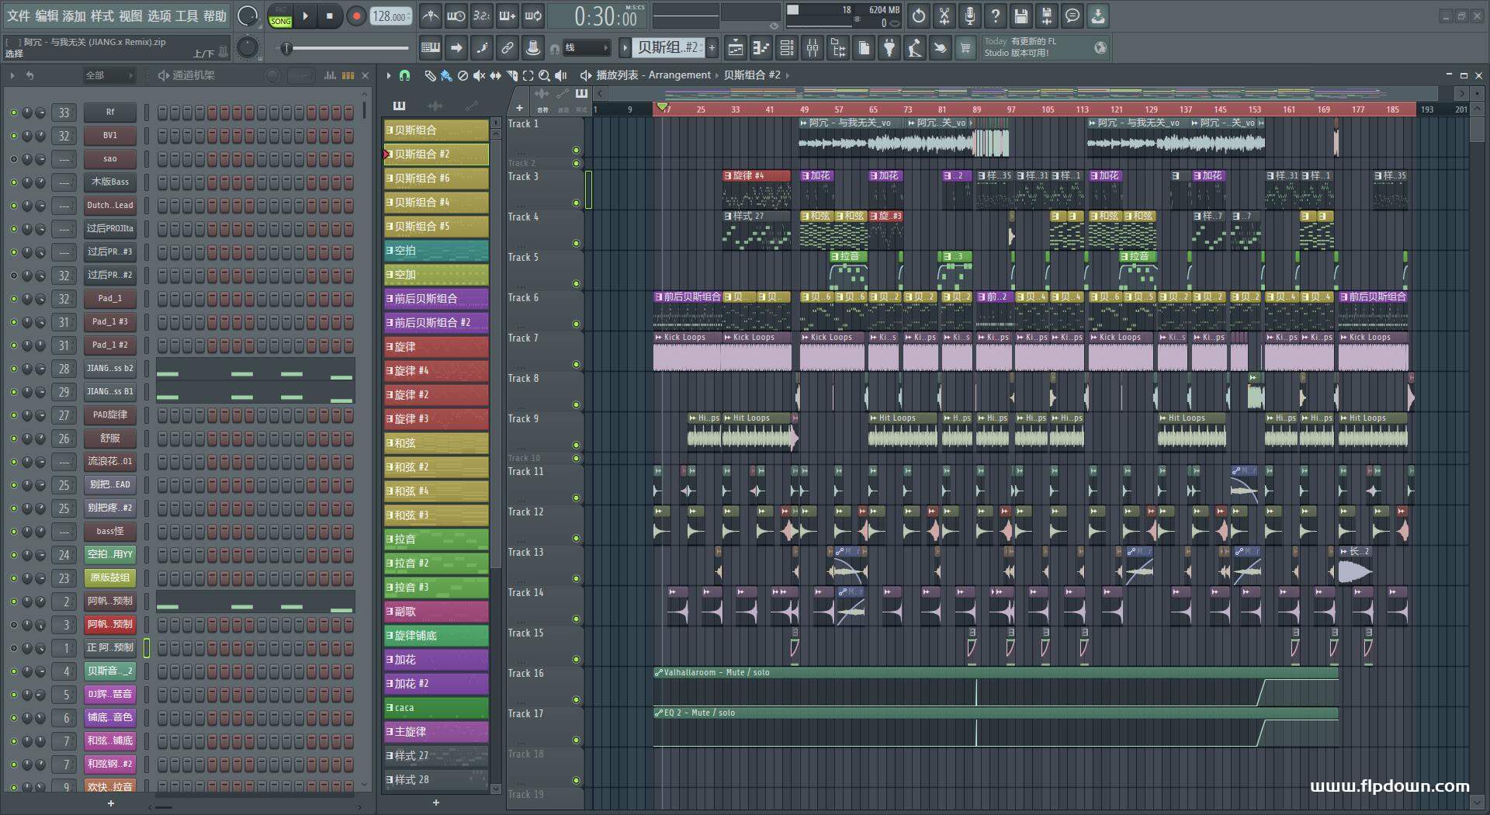Mute the Pad_1 channel LED
Viewport: 1490px width, 815px height.
pyautogui.click(x=13, y=299)
